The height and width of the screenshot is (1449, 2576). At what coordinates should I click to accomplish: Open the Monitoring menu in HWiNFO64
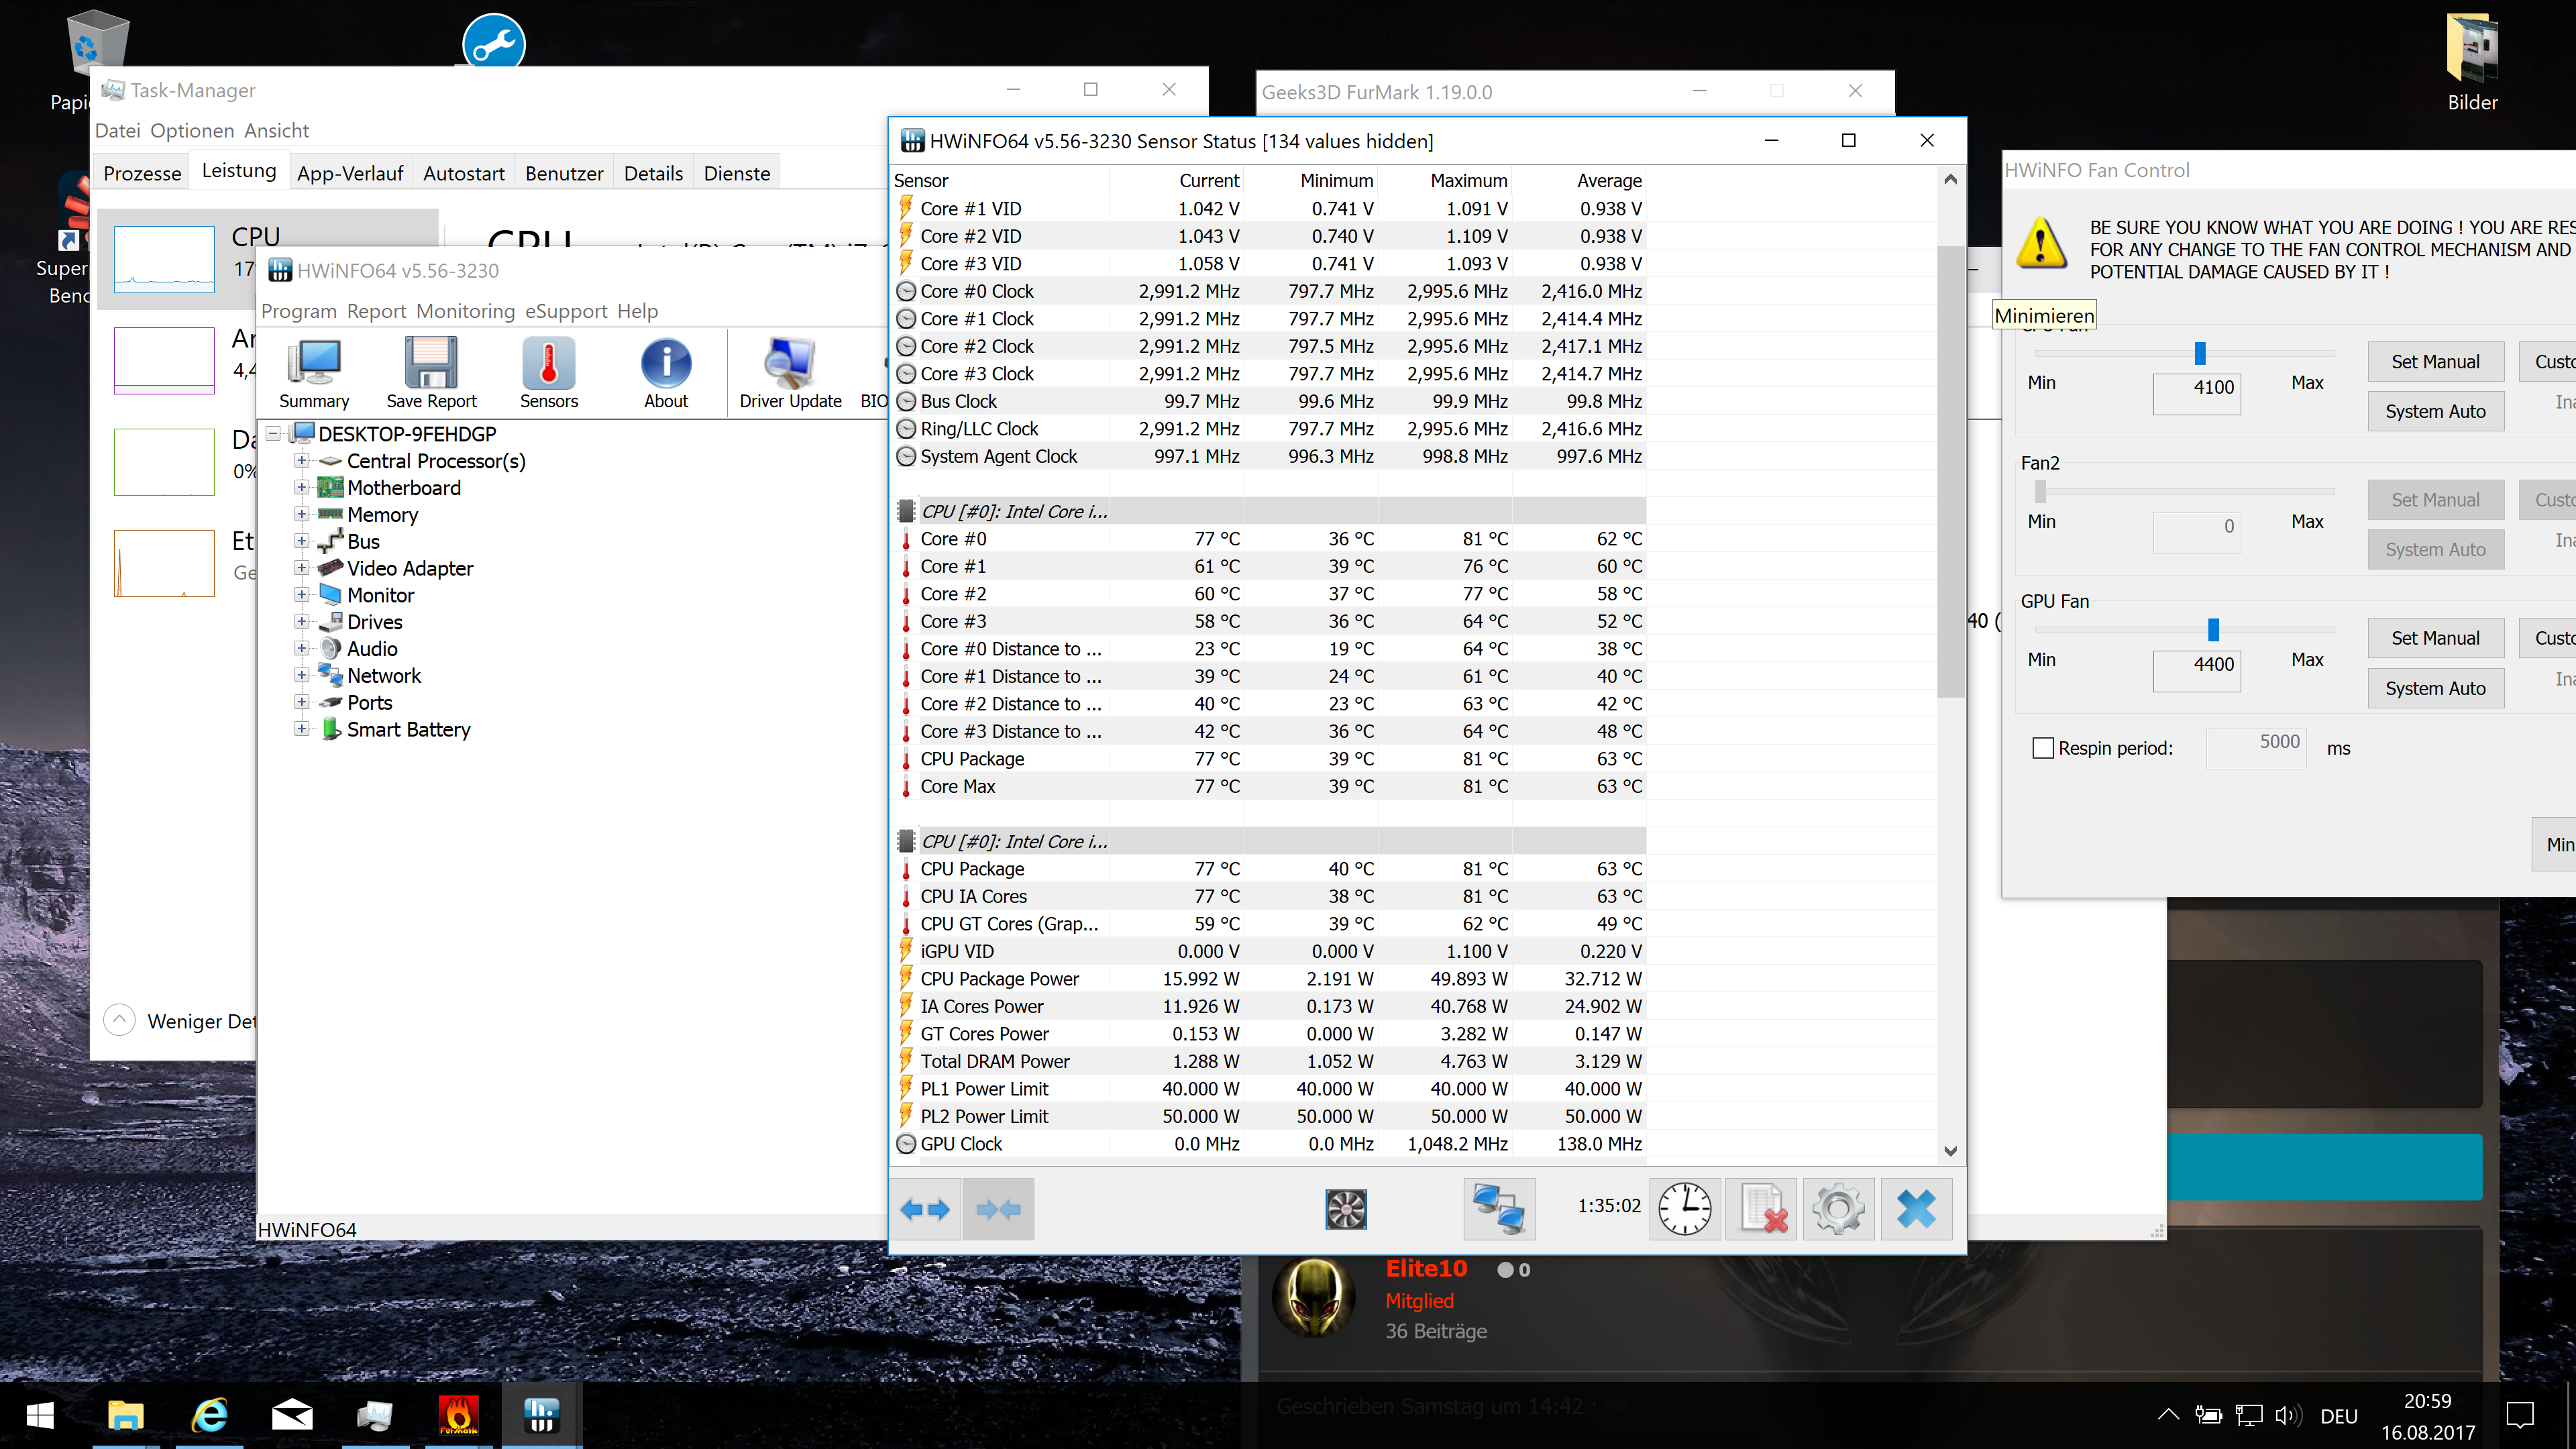465,311
